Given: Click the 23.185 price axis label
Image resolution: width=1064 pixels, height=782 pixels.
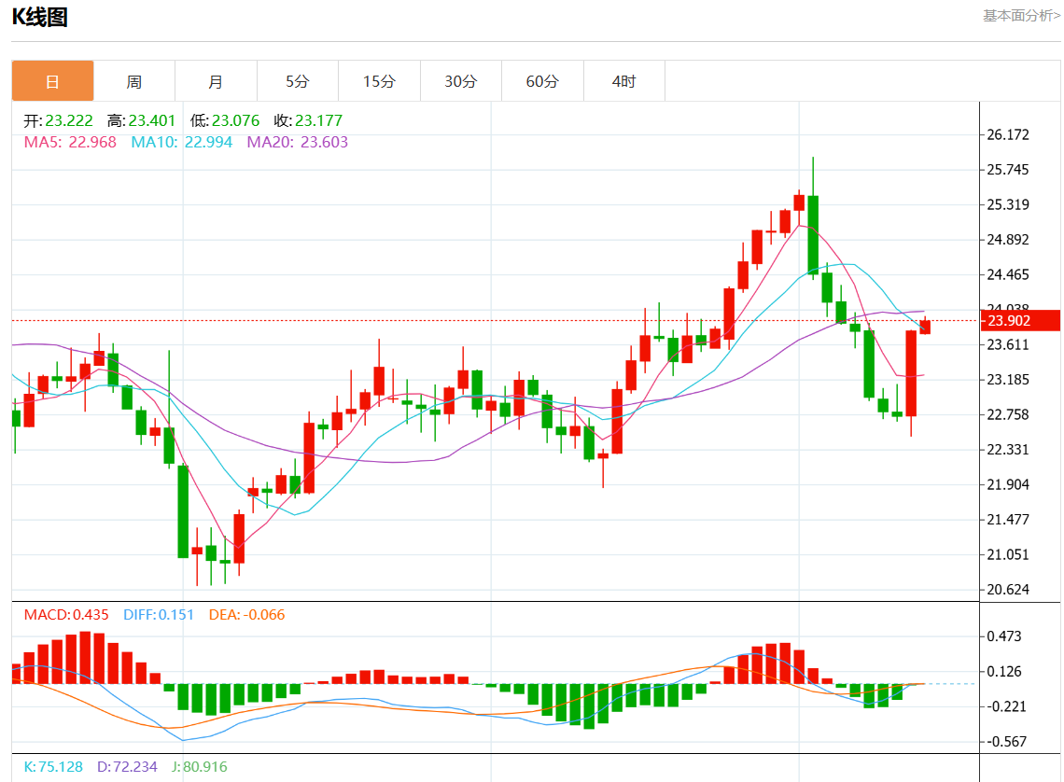Looking at the screenshot, I should (1008, 380).
